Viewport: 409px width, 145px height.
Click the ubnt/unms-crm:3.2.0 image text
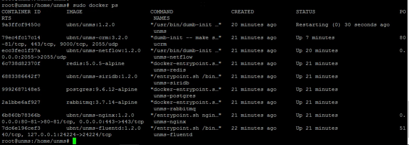pyautogui.click(x=97, y=38)
